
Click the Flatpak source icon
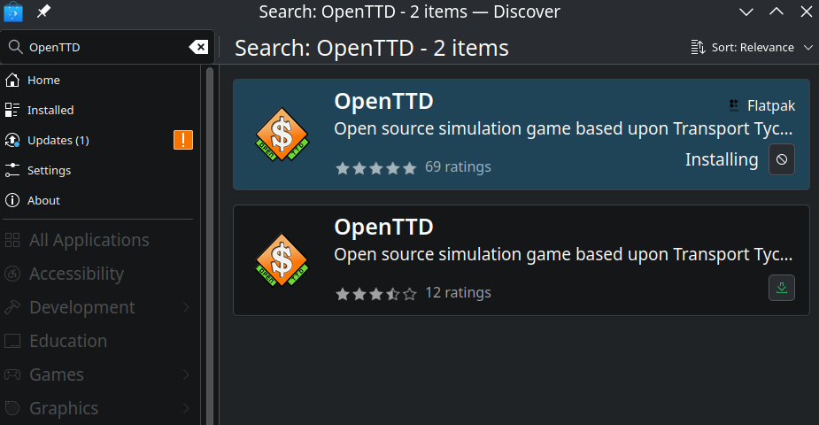[x=734, y=105]
